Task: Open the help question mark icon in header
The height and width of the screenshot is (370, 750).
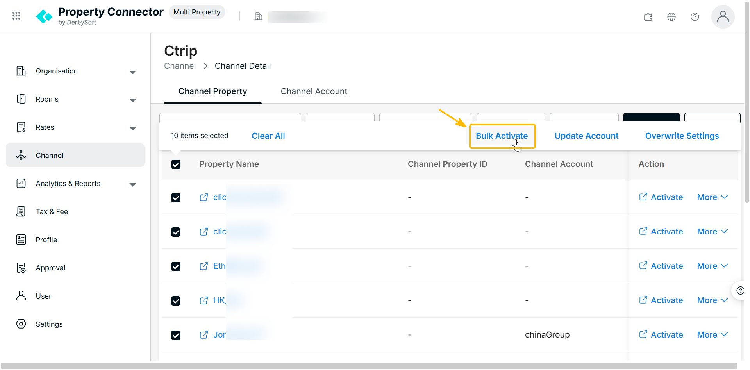Action: [x=695, y=17]
